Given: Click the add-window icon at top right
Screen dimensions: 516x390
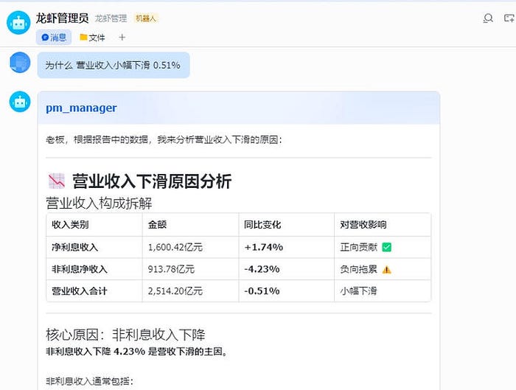Looking at the screenshot, I should click(x=509, y=18).
